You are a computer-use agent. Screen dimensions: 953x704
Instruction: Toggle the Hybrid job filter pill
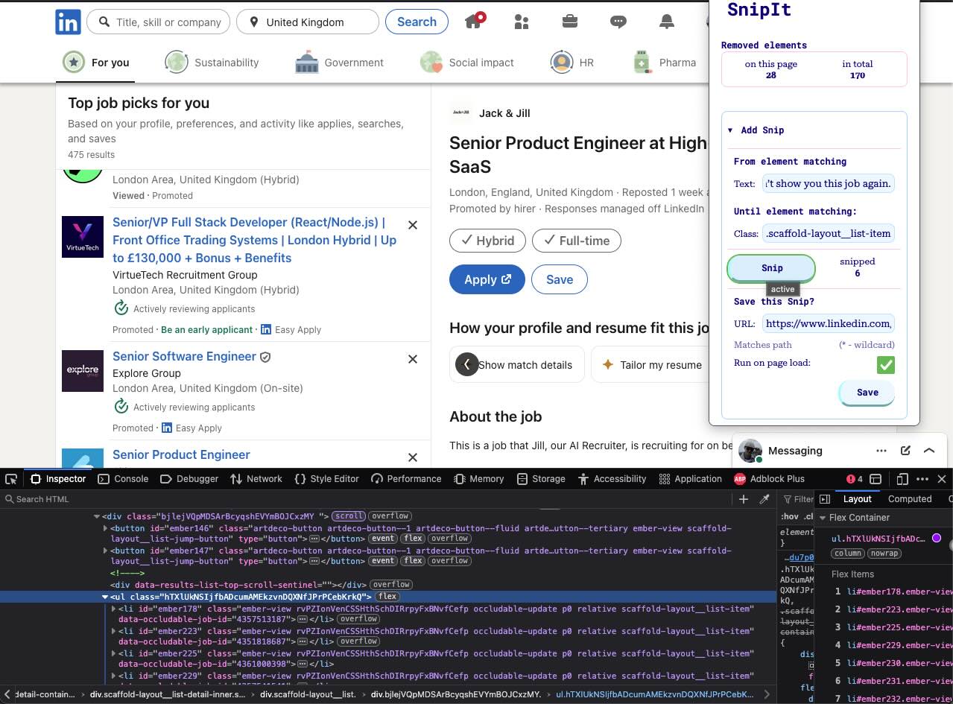tap(487, 241)
